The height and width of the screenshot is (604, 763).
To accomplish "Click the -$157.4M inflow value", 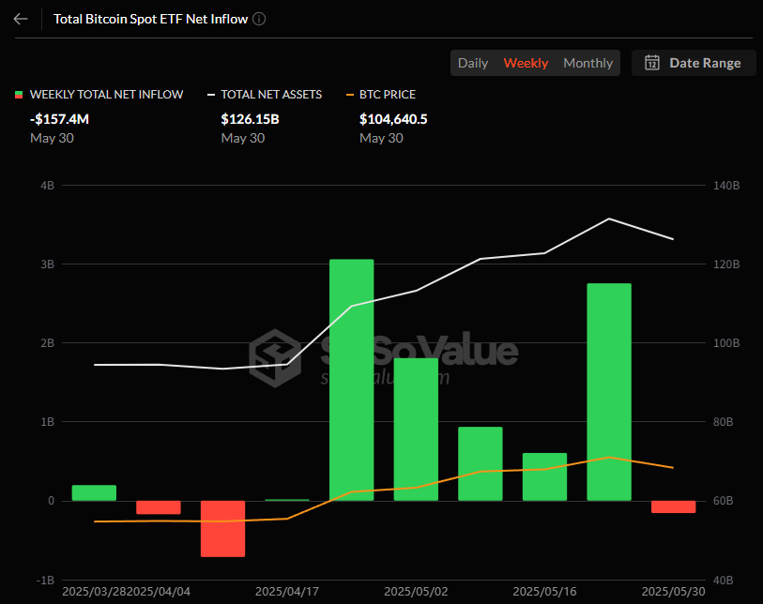I will (59, 119).
